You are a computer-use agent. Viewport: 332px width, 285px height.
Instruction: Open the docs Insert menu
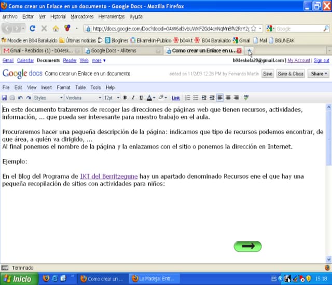pos(46,88)
